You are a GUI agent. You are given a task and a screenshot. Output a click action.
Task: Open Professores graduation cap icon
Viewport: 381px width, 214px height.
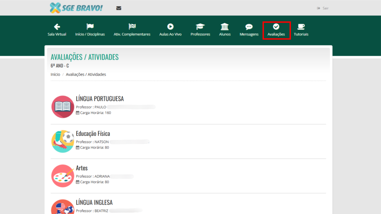click(x=200, y=27)
